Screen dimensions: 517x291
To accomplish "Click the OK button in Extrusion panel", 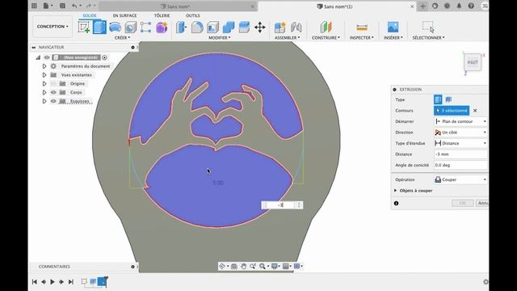I will pos(463,203).
